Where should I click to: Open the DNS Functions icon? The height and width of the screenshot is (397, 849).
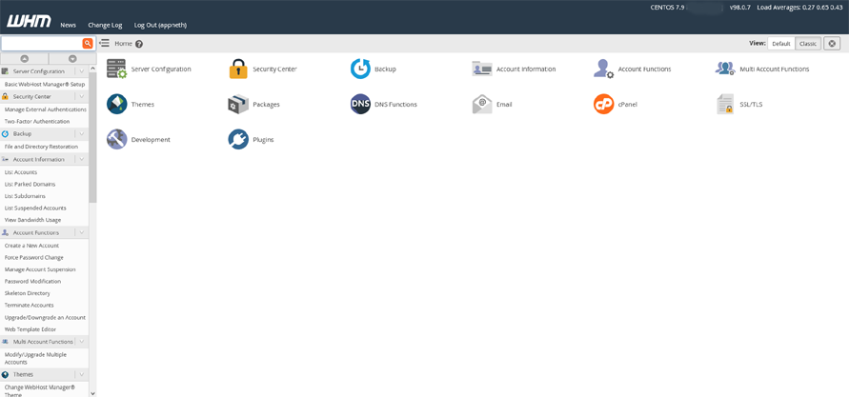360,104
